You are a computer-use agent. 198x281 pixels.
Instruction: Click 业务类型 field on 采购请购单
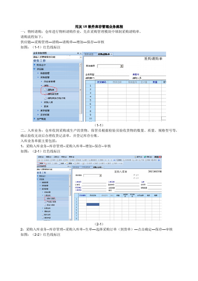click(x=112, y=74)
